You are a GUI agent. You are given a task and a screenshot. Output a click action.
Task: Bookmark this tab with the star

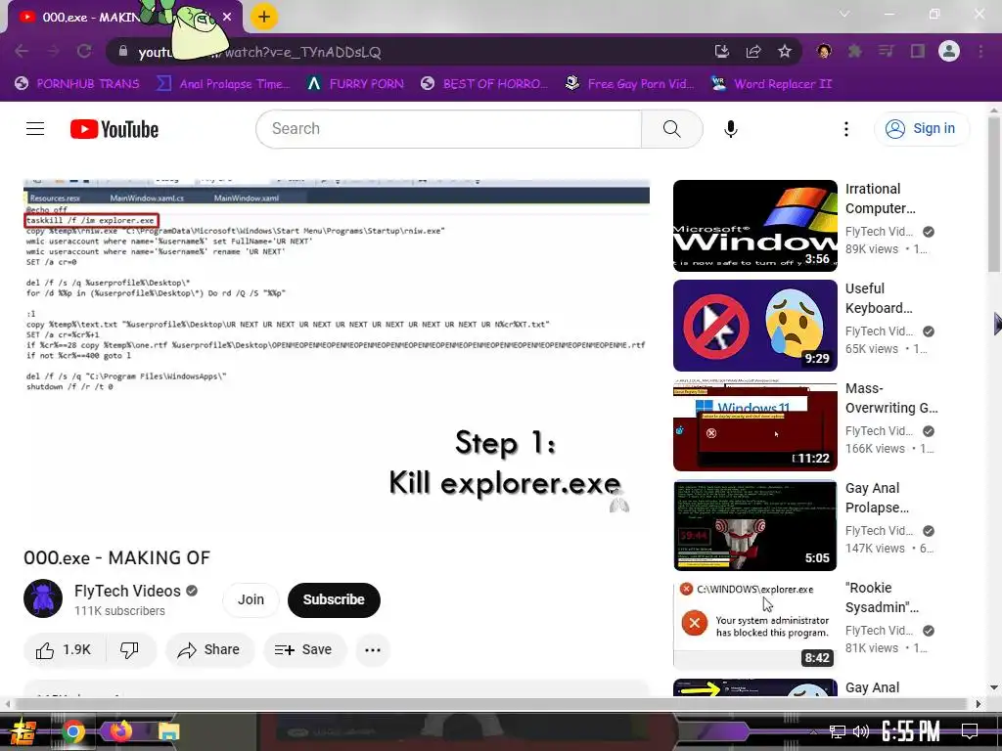[x=785, y=52]
